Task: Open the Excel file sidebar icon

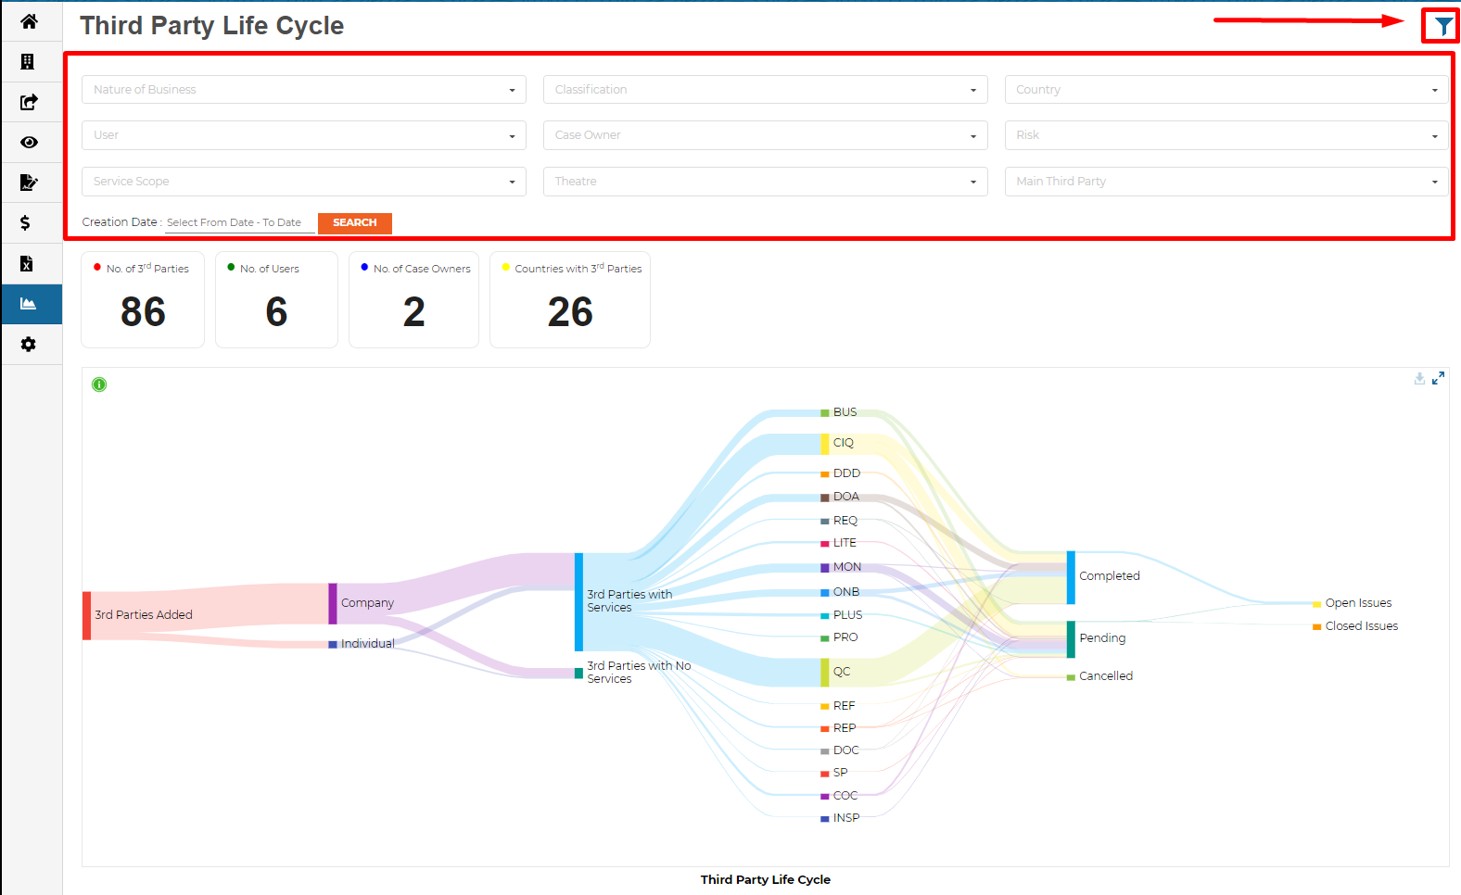Action: (27, 264)
